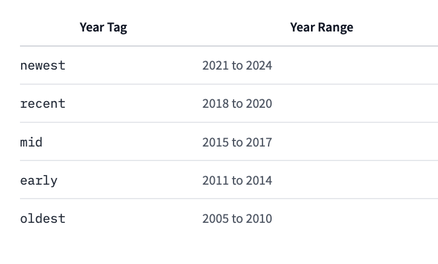Image resolution: width=438 pixels, height=264 pixels.
Task: Click the Year Tag column header
Action: point(103,27)
